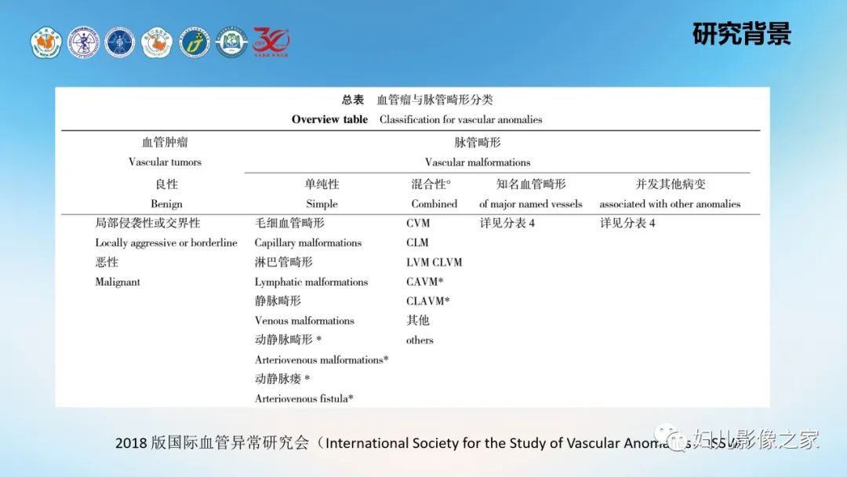Viewport: 847px width, 477px height.
Task: Click the Malignant entry
Action: (117, 282)
